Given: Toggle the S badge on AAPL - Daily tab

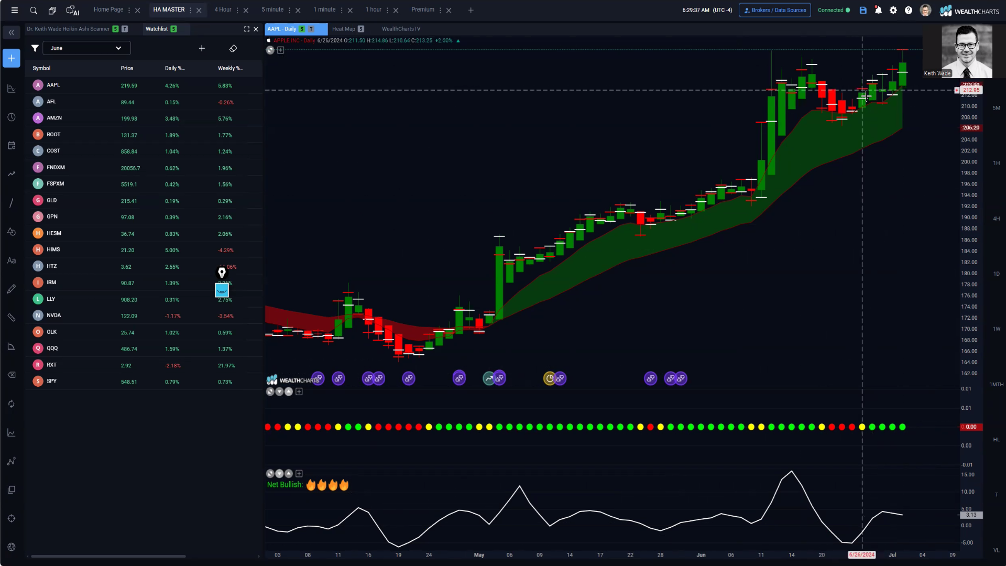Looking at the screenshot, I should pos(302,29).
